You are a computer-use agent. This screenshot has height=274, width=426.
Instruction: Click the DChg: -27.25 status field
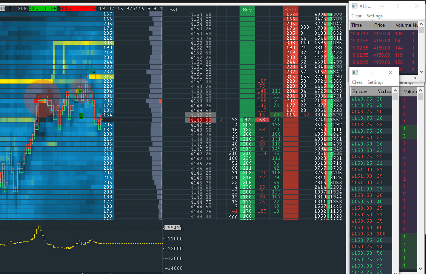(77, 9)
